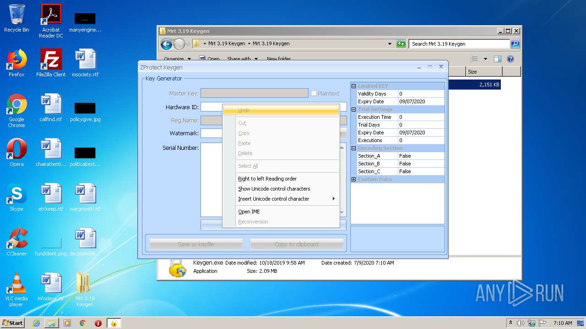Click Section_C False value
The image size is (586, 329).
(x=421, y=171)
